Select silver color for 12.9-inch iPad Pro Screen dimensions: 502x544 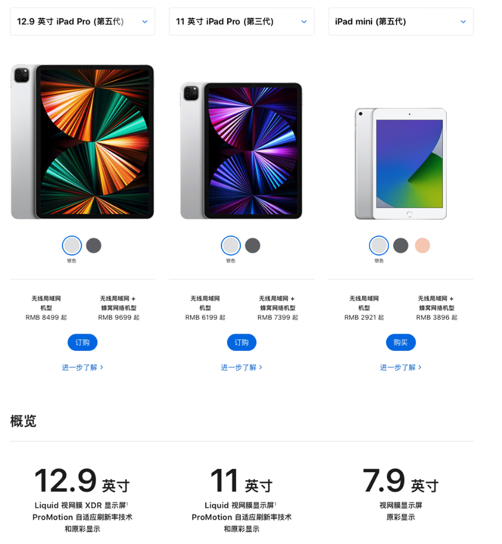(x=72, y=246)
